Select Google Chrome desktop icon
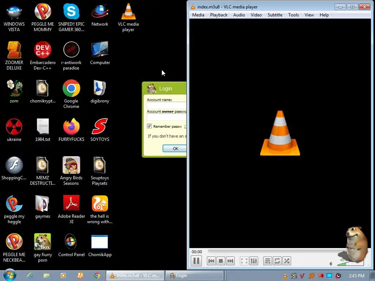The height and width of the screenshot is (281, 375). 71,94
